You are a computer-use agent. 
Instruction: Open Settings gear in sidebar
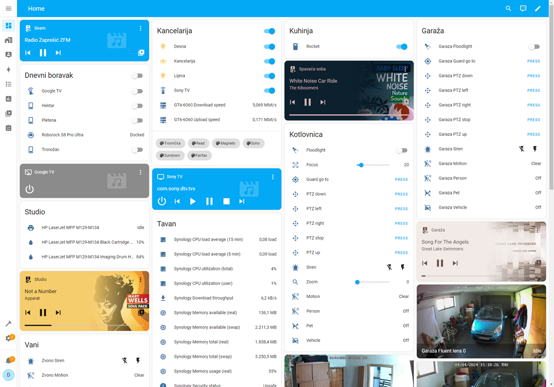pyautogui.click(x=8, y=338)
